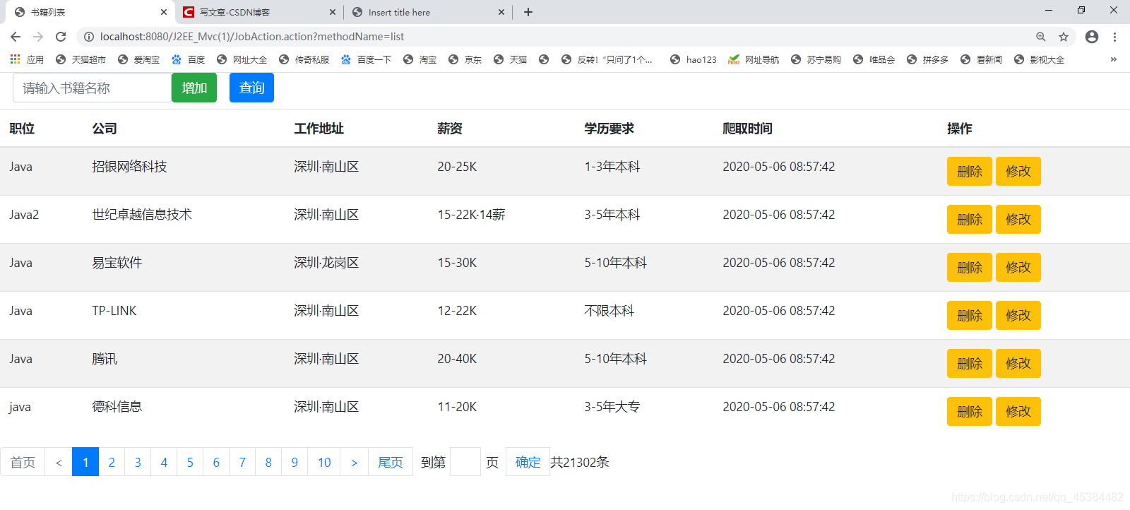1130x510 pixels.
Task: Go to page 2 in pagination
Action: (112, 462)
